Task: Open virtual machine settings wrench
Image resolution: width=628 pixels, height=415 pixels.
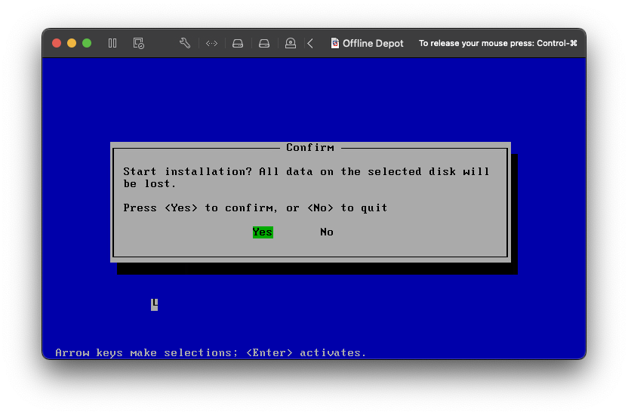Action: (185, 43)
